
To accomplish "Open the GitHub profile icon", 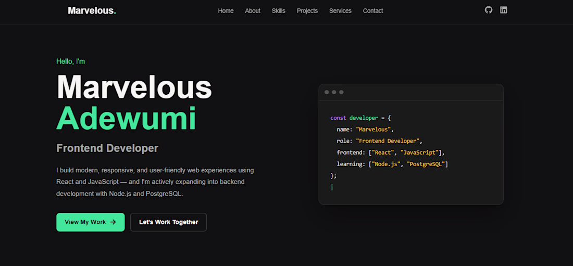I will coord(489,10).
